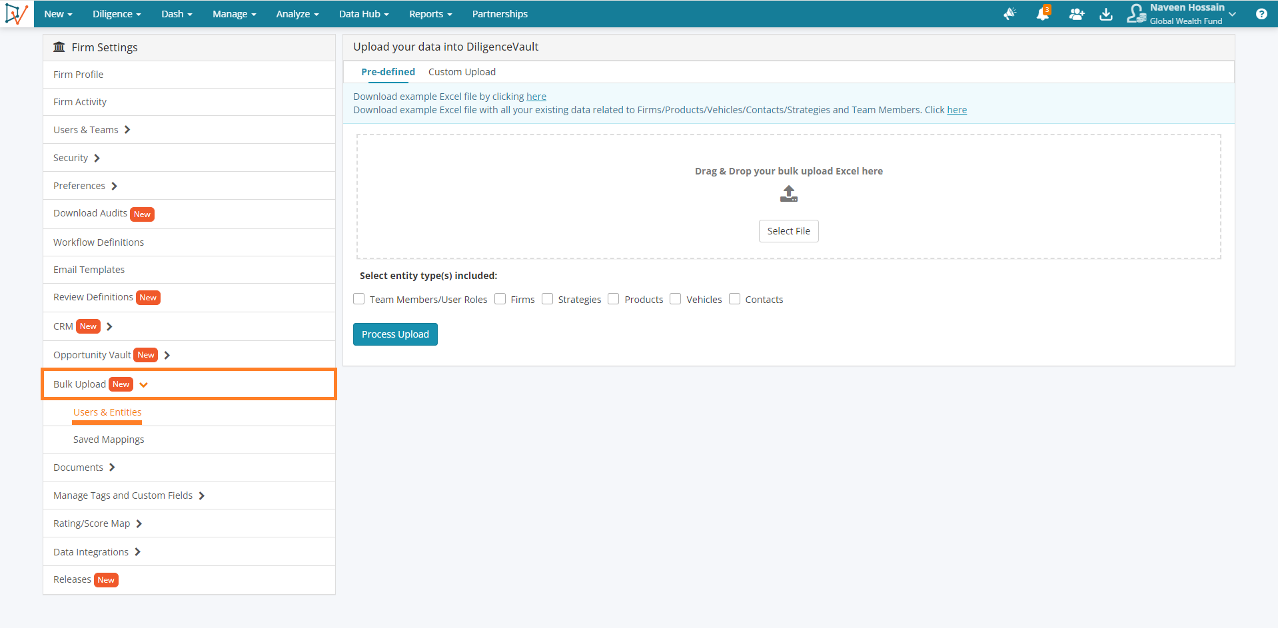Open the Dash menu

[x=177, y=14]
